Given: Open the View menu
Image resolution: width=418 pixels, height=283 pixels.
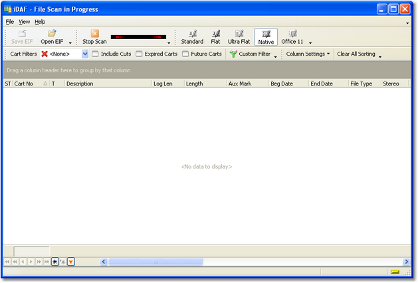Looking at the screenshot, I should (x=25, y=22).
